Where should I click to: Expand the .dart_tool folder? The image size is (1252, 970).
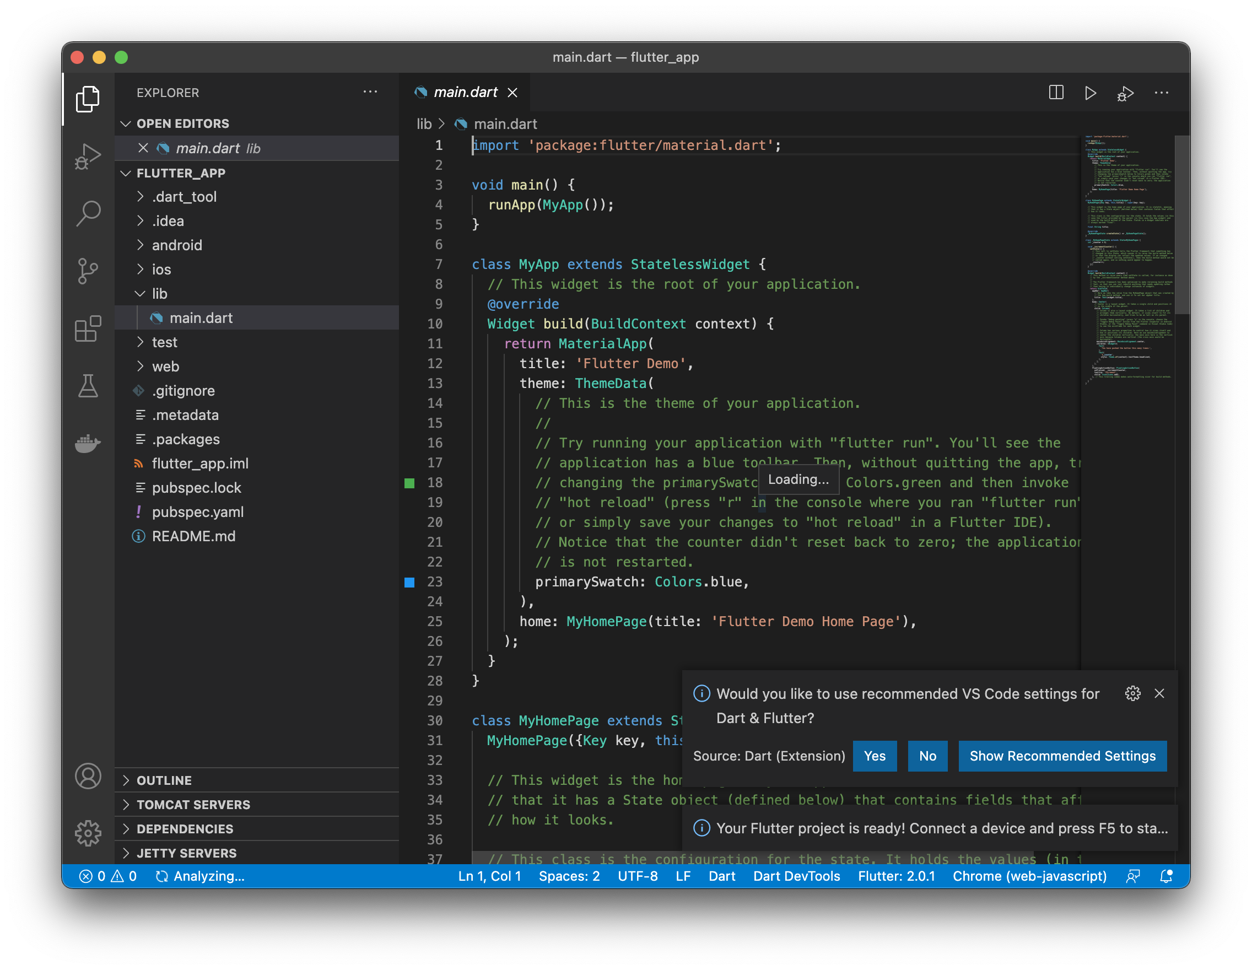point(257,197)
